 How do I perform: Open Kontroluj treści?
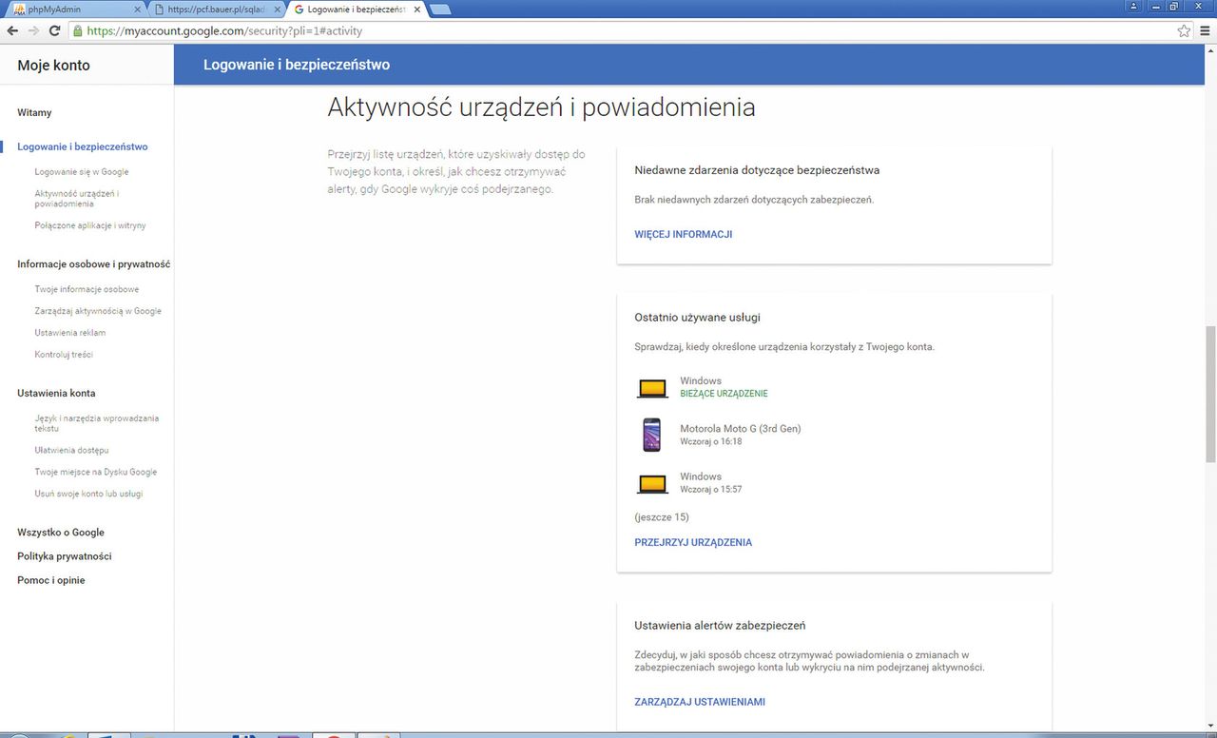64,355
